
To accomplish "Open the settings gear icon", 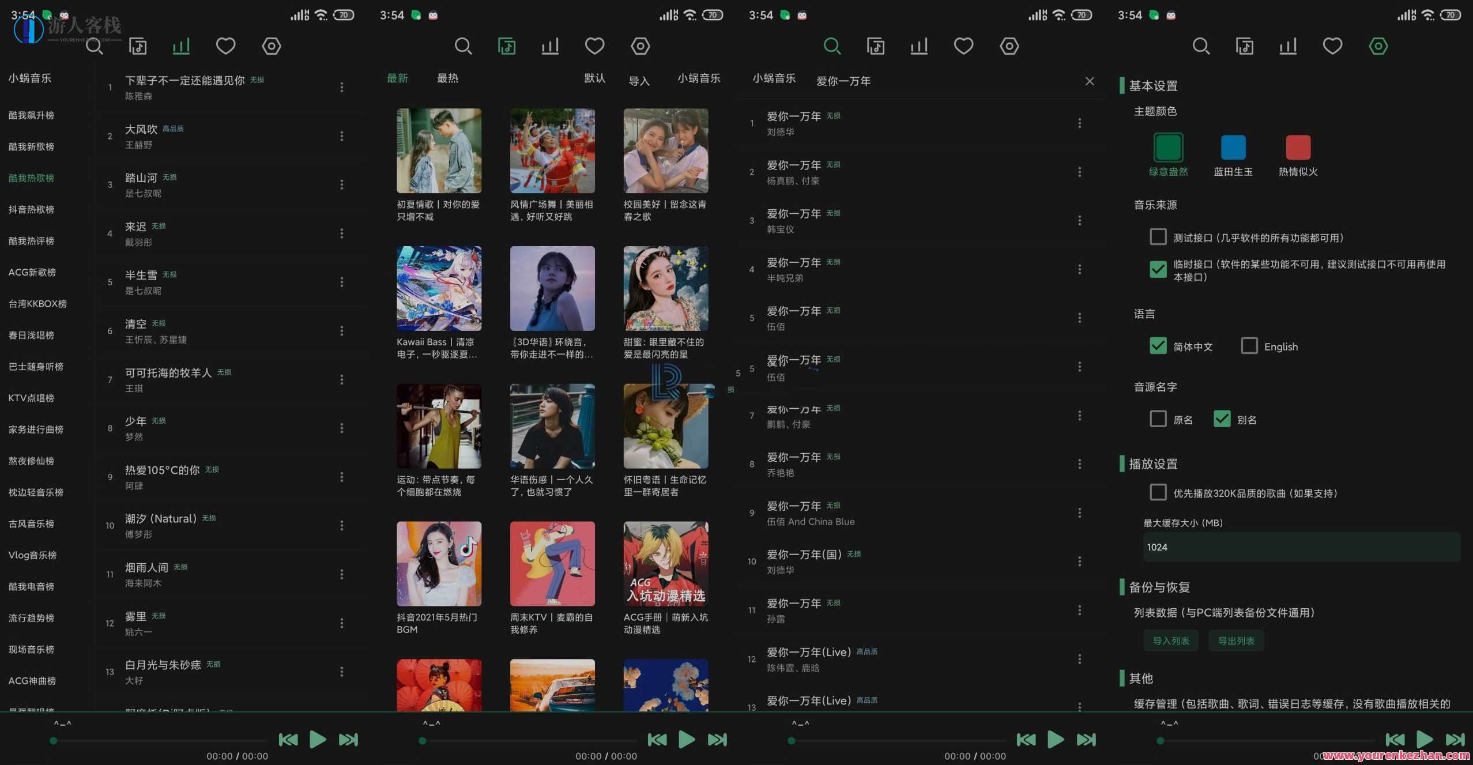I will point(271,46).
